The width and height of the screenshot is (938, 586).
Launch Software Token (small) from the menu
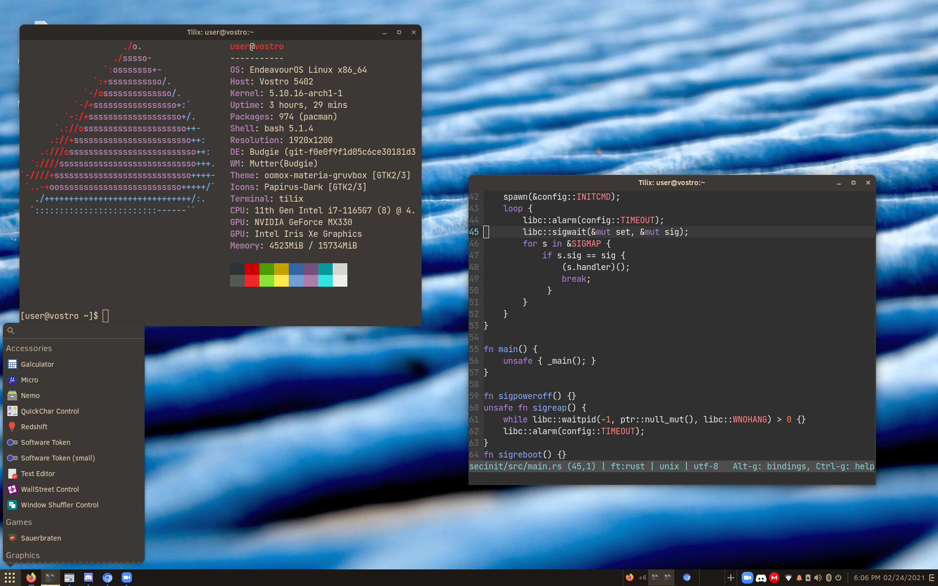(74, 458)
